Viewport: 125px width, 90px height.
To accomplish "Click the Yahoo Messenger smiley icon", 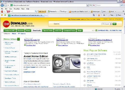I will [x=92, y=11].
